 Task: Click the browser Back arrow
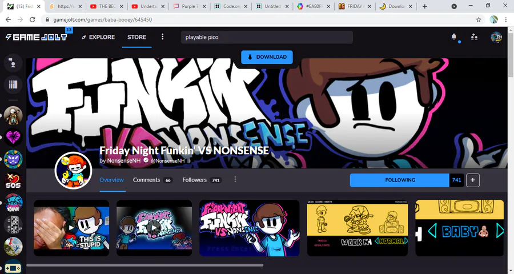8,19
